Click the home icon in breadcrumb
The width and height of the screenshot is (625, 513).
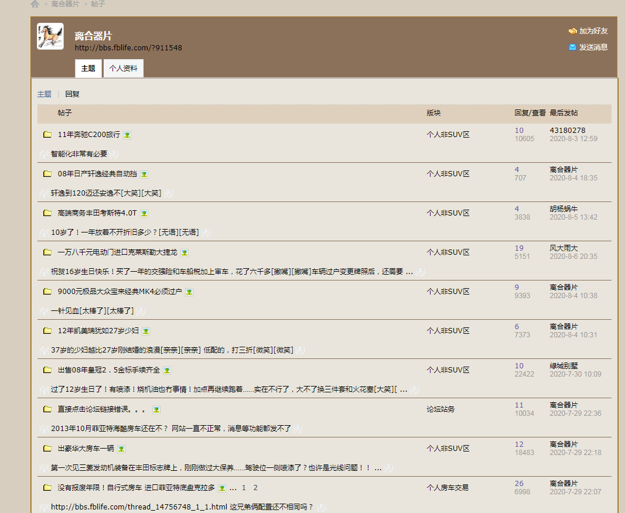35,4
